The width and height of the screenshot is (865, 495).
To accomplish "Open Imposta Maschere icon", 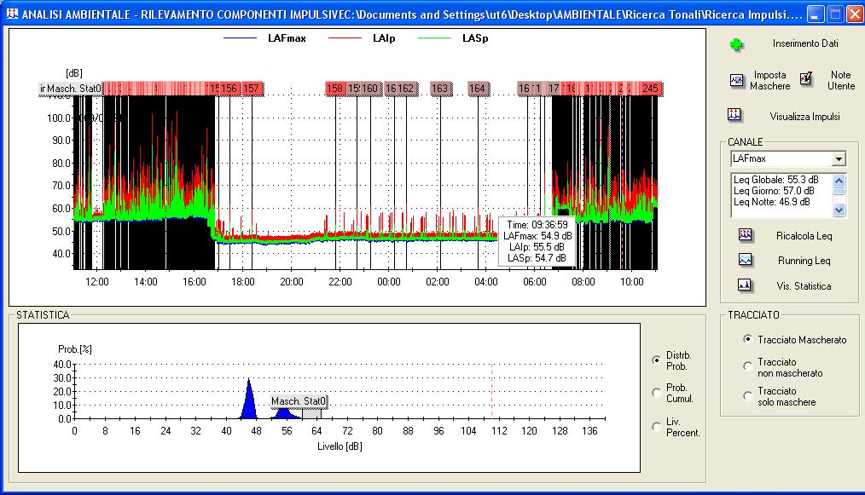I will click(x=737, y=80).
